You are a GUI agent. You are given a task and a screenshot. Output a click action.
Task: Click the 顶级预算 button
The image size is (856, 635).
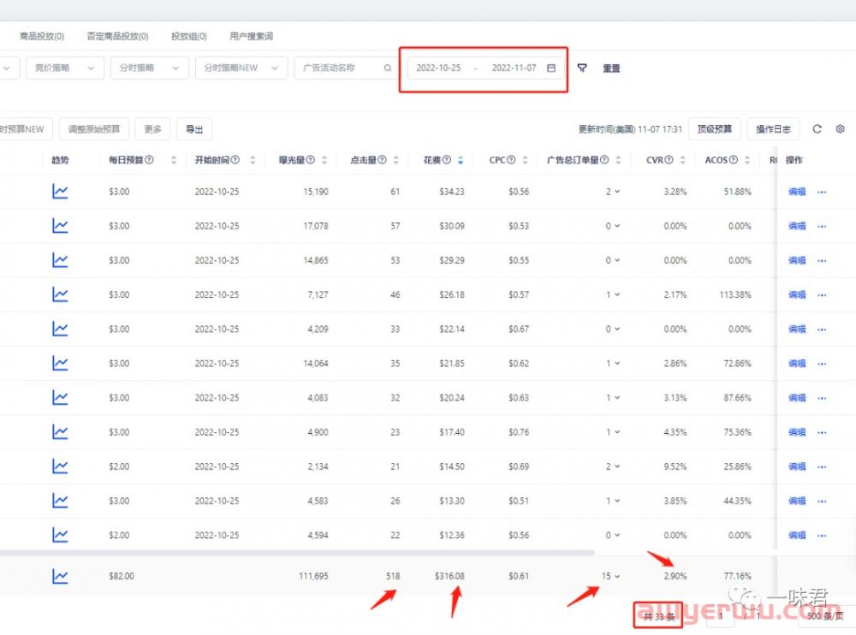(715, 129)
